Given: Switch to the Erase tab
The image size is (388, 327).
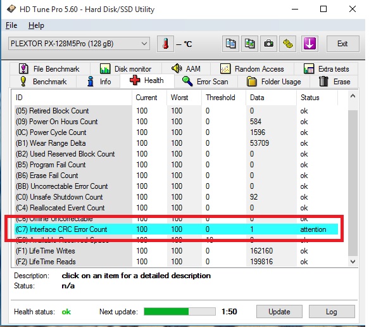Looking at the screenshot, I should (334, 82).
